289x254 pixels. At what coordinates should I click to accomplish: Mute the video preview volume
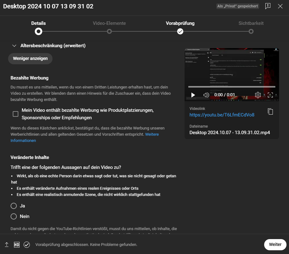click(x=206, y=95)
